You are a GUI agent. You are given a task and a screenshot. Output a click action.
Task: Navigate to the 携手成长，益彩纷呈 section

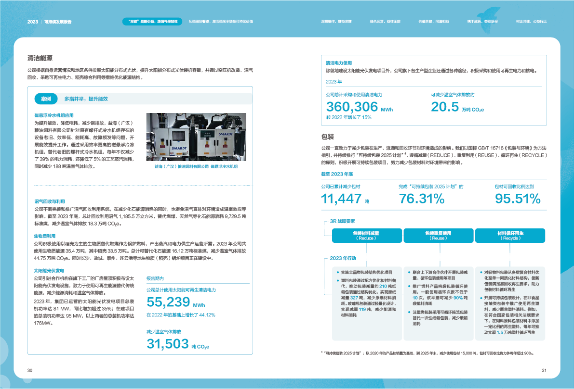click(476, 22)
